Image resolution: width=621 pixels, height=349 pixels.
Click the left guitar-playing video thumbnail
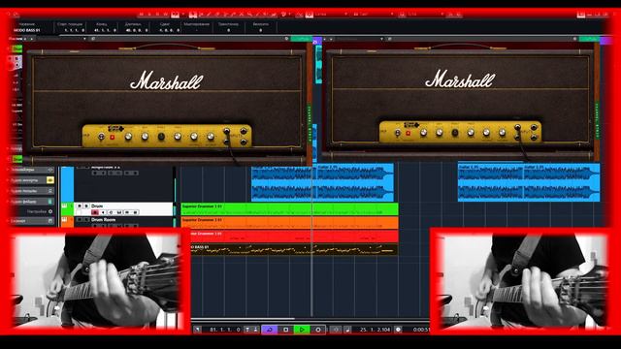[x=97, y=280]
